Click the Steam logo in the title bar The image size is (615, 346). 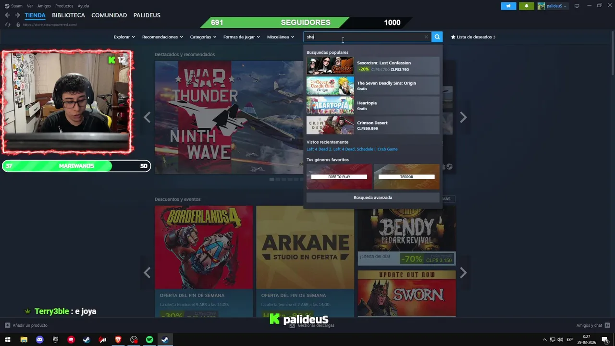click(x=7, y=6)
